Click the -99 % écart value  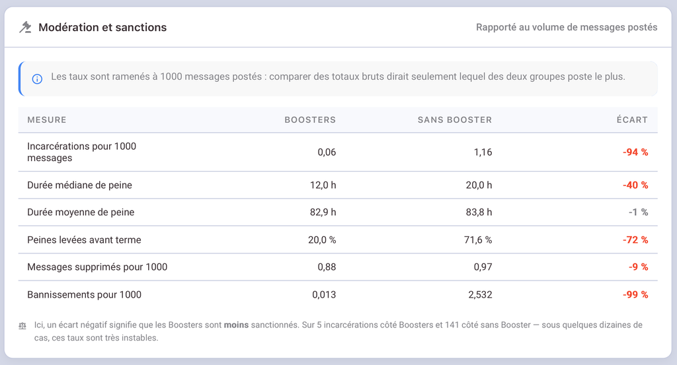(x=635, y=294)
